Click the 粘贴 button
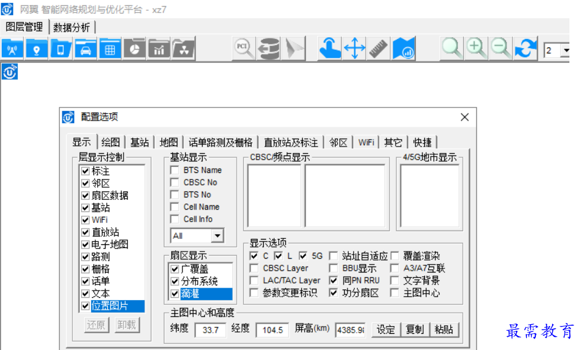This screenshot has height=350, width=579. [x=444, y=330]
